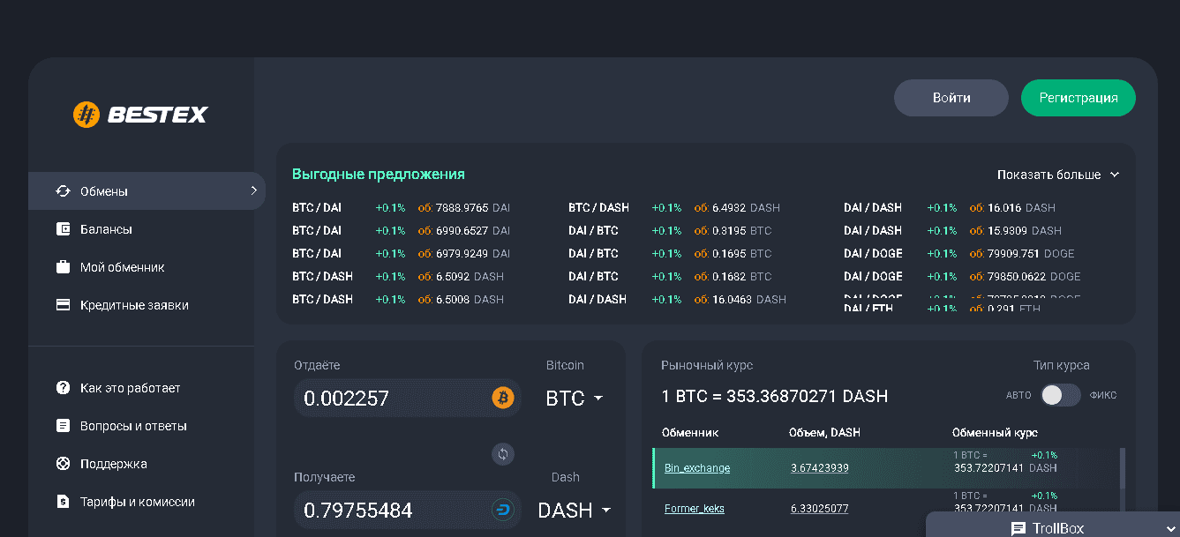The height and width of the screenshot is (537, 1180).
Task: Click the Кредитные заявки card icon
Action: click(x=63, y=305)
